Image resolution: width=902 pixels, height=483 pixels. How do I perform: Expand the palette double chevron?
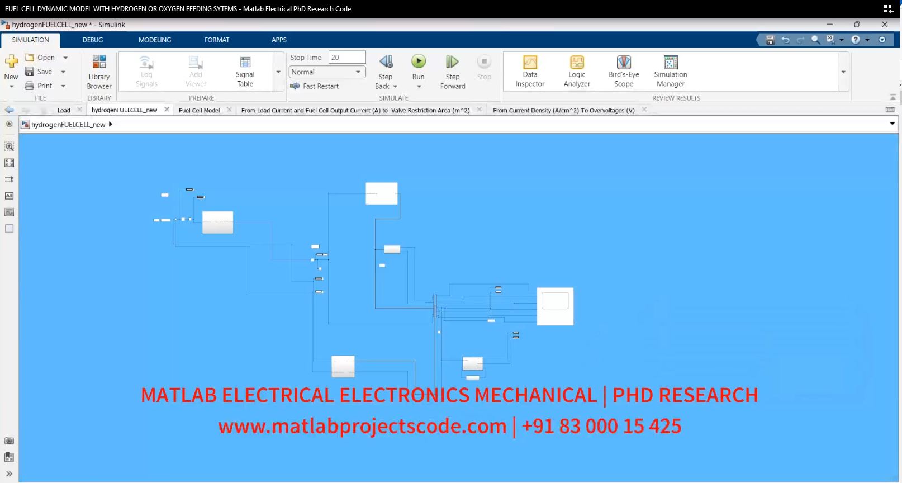pos(9,473)
